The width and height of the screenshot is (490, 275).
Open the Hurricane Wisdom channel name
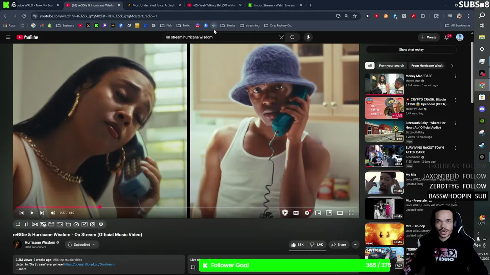tap(40, 242)
